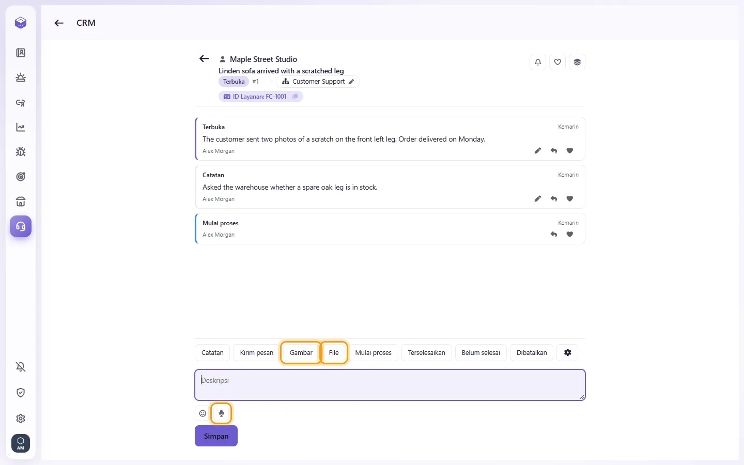Click the ticket number #1
Screen dimensions: 744x465
pyautogui.click(x=256, y=82)
